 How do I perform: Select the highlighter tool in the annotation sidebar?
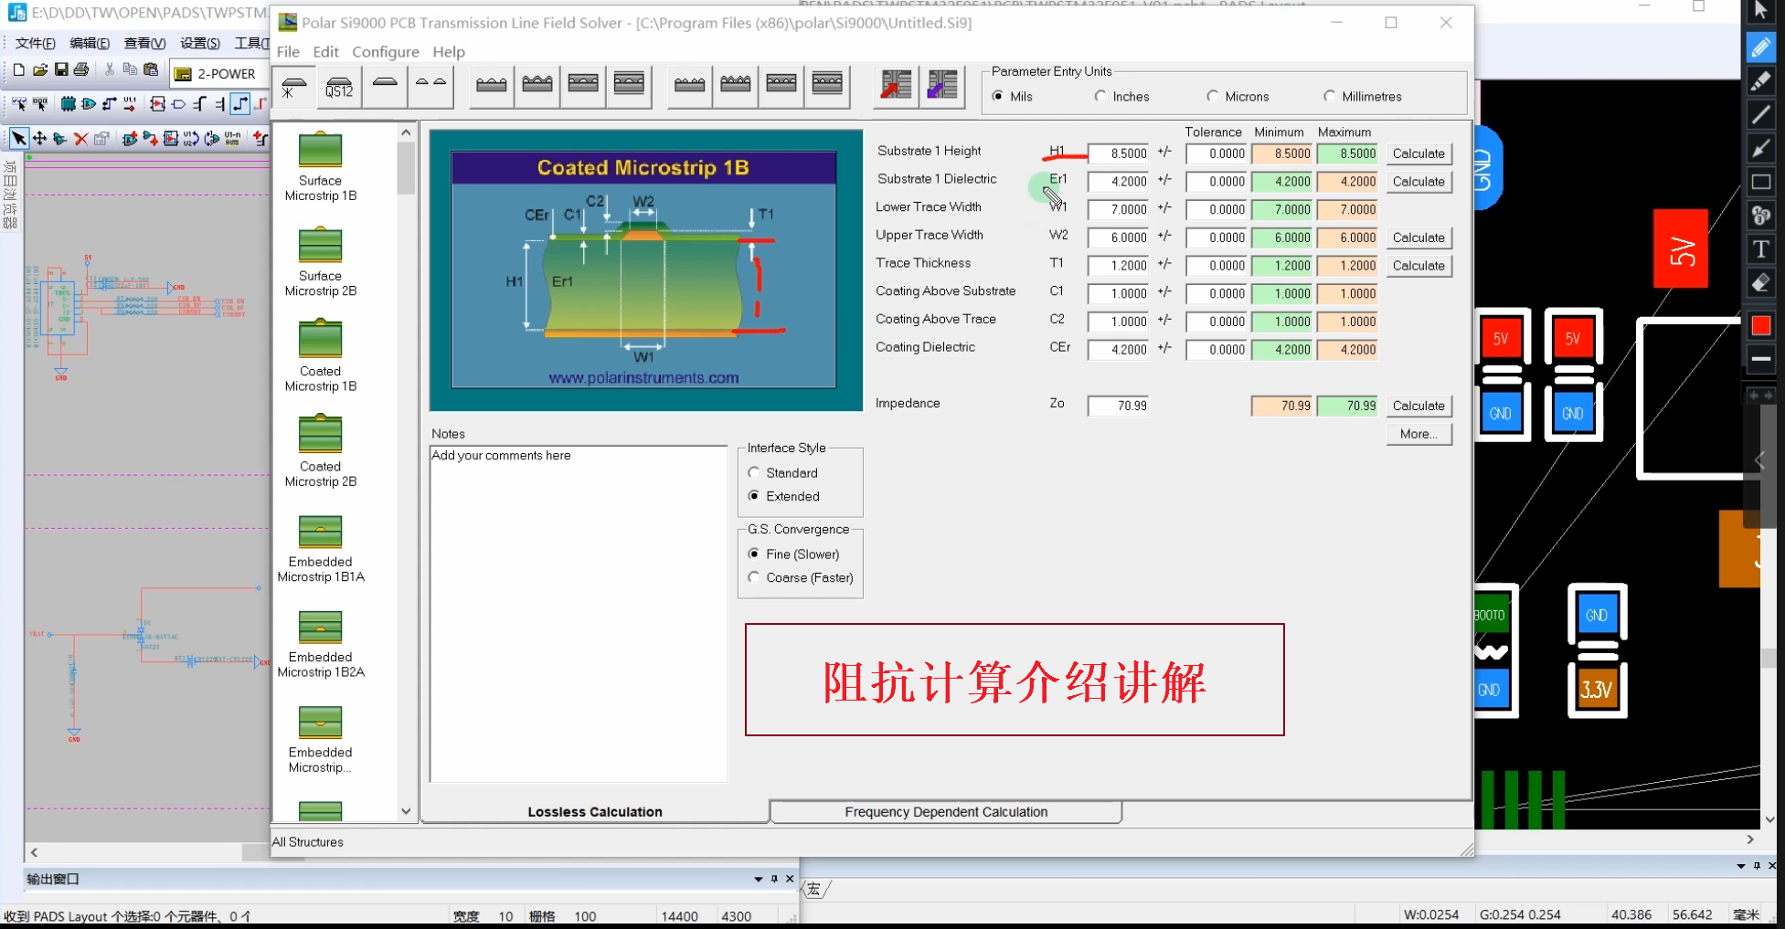pyautogui.click(x=1761, y=80)
